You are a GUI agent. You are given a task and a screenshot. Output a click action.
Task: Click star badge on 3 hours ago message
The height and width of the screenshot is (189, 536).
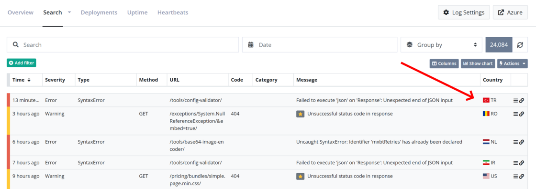pyautogui.click(x=300, y=114)
